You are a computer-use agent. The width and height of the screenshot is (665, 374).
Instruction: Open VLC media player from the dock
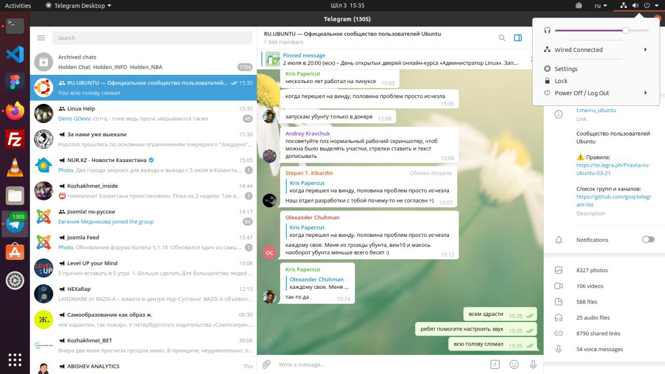[x=15, y=167]
